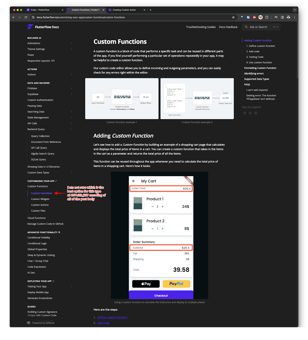Click the address bar URL

coord(81,17)
